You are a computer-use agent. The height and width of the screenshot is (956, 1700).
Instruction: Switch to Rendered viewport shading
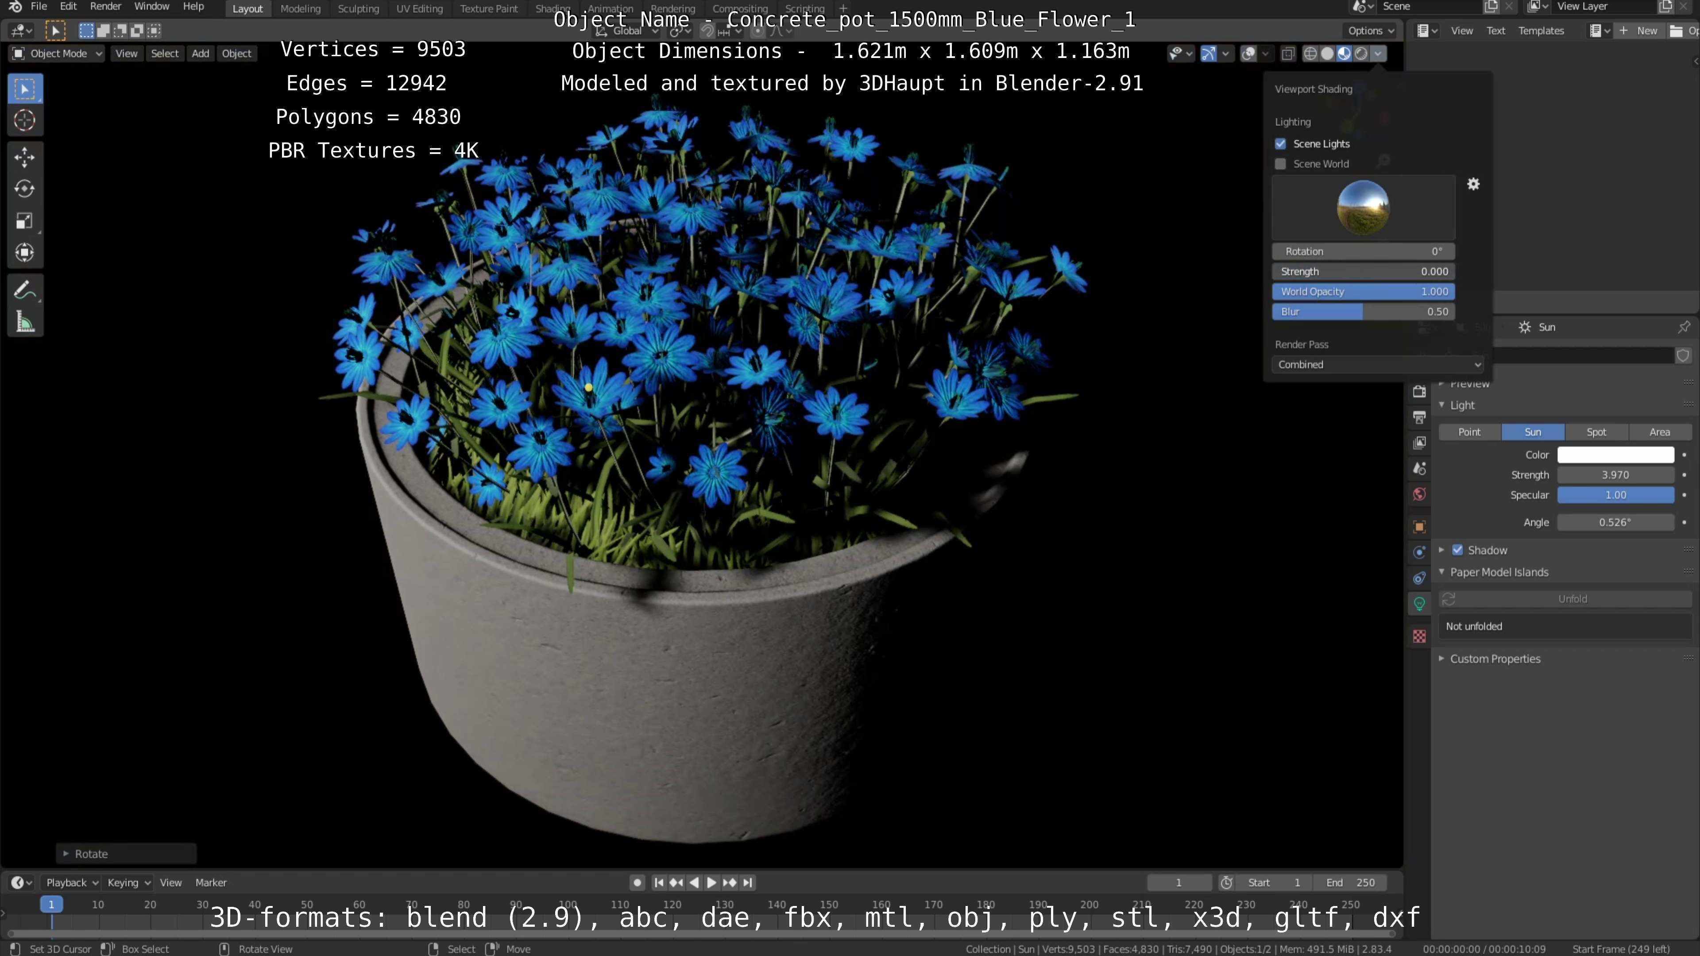[x=1361, y=54]
